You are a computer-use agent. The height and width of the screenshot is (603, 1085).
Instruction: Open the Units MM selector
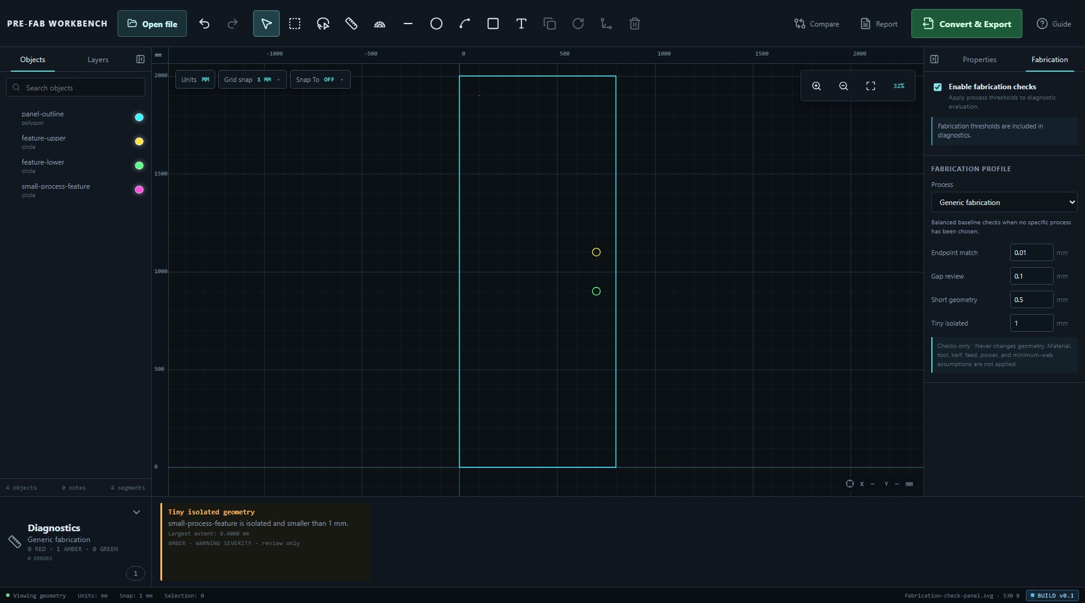[195, 80]
